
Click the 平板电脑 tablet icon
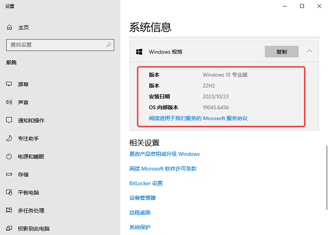(9, 192)
